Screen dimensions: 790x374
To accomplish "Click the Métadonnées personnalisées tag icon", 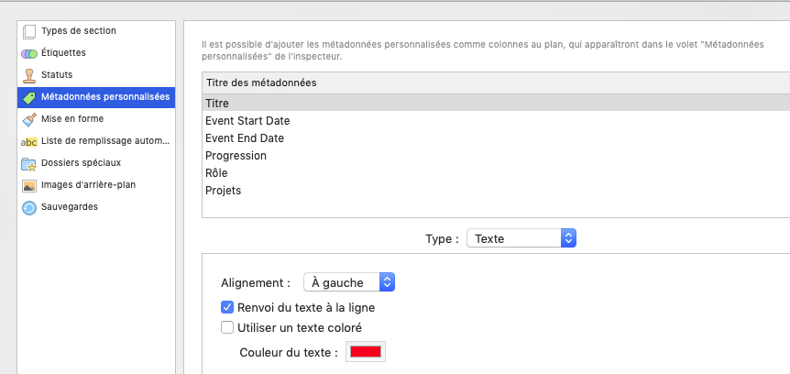I will click(29, 97).
